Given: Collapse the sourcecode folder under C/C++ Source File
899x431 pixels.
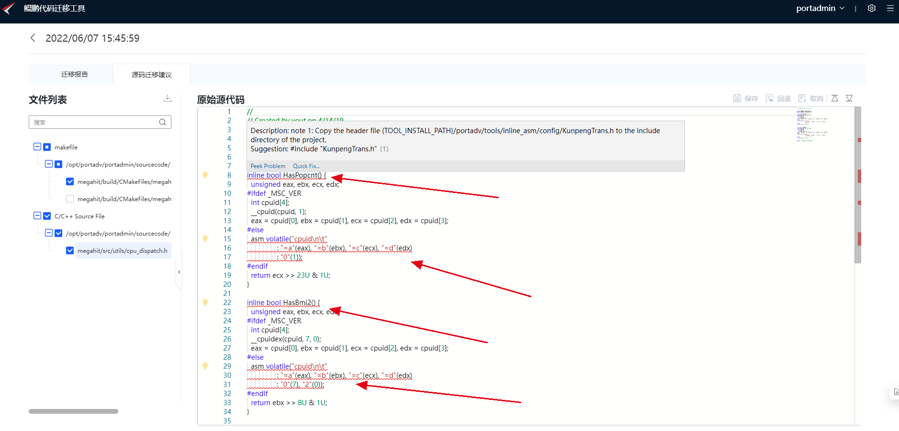Looking at the screenshot, I should click(49, 233).
